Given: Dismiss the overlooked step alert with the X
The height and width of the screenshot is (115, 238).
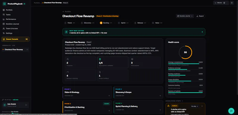Looking at the screenshot, I should click(x=202, y=106).
